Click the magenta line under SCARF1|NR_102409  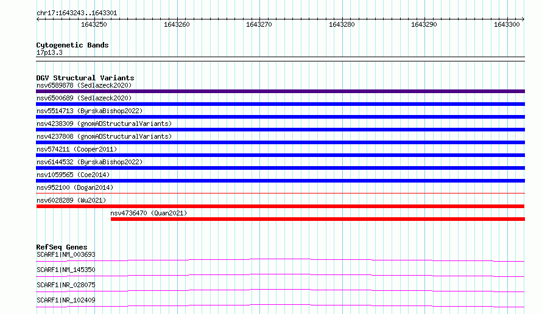280,305
